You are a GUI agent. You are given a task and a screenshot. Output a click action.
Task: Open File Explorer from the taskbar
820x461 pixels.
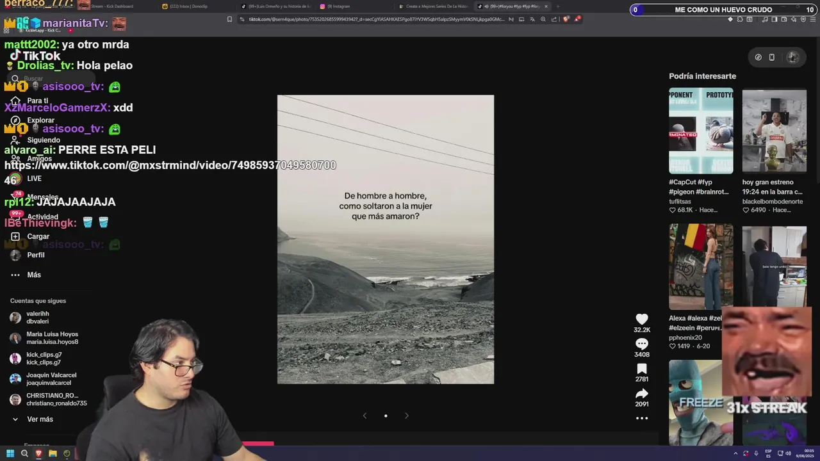(53, 453)
